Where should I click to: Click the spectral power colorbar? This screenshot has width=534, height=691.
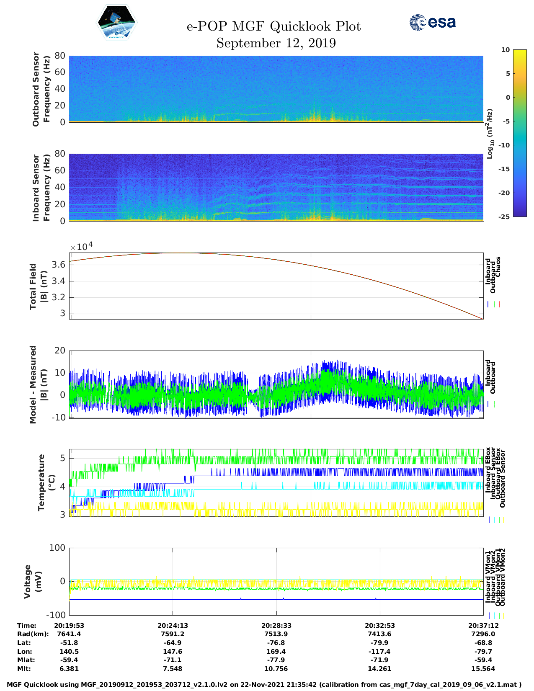coord(508,133)
